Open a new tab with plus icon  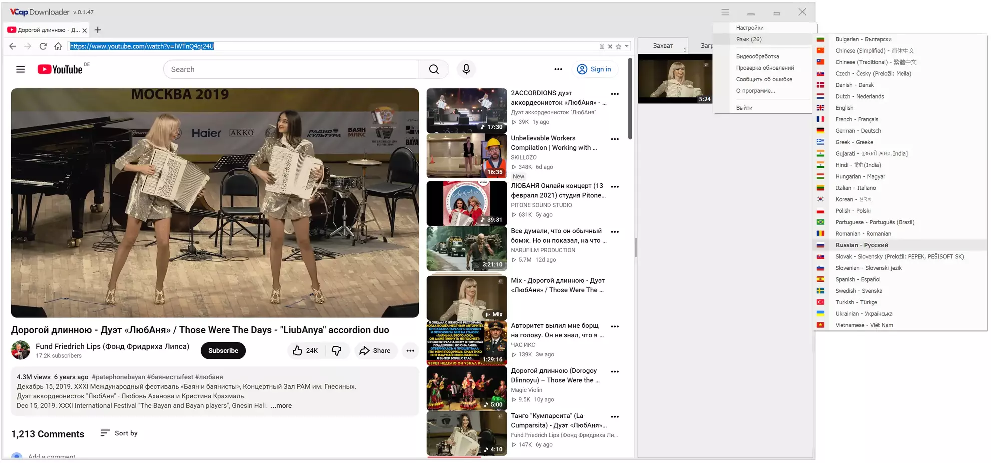(x=98, y=30)
